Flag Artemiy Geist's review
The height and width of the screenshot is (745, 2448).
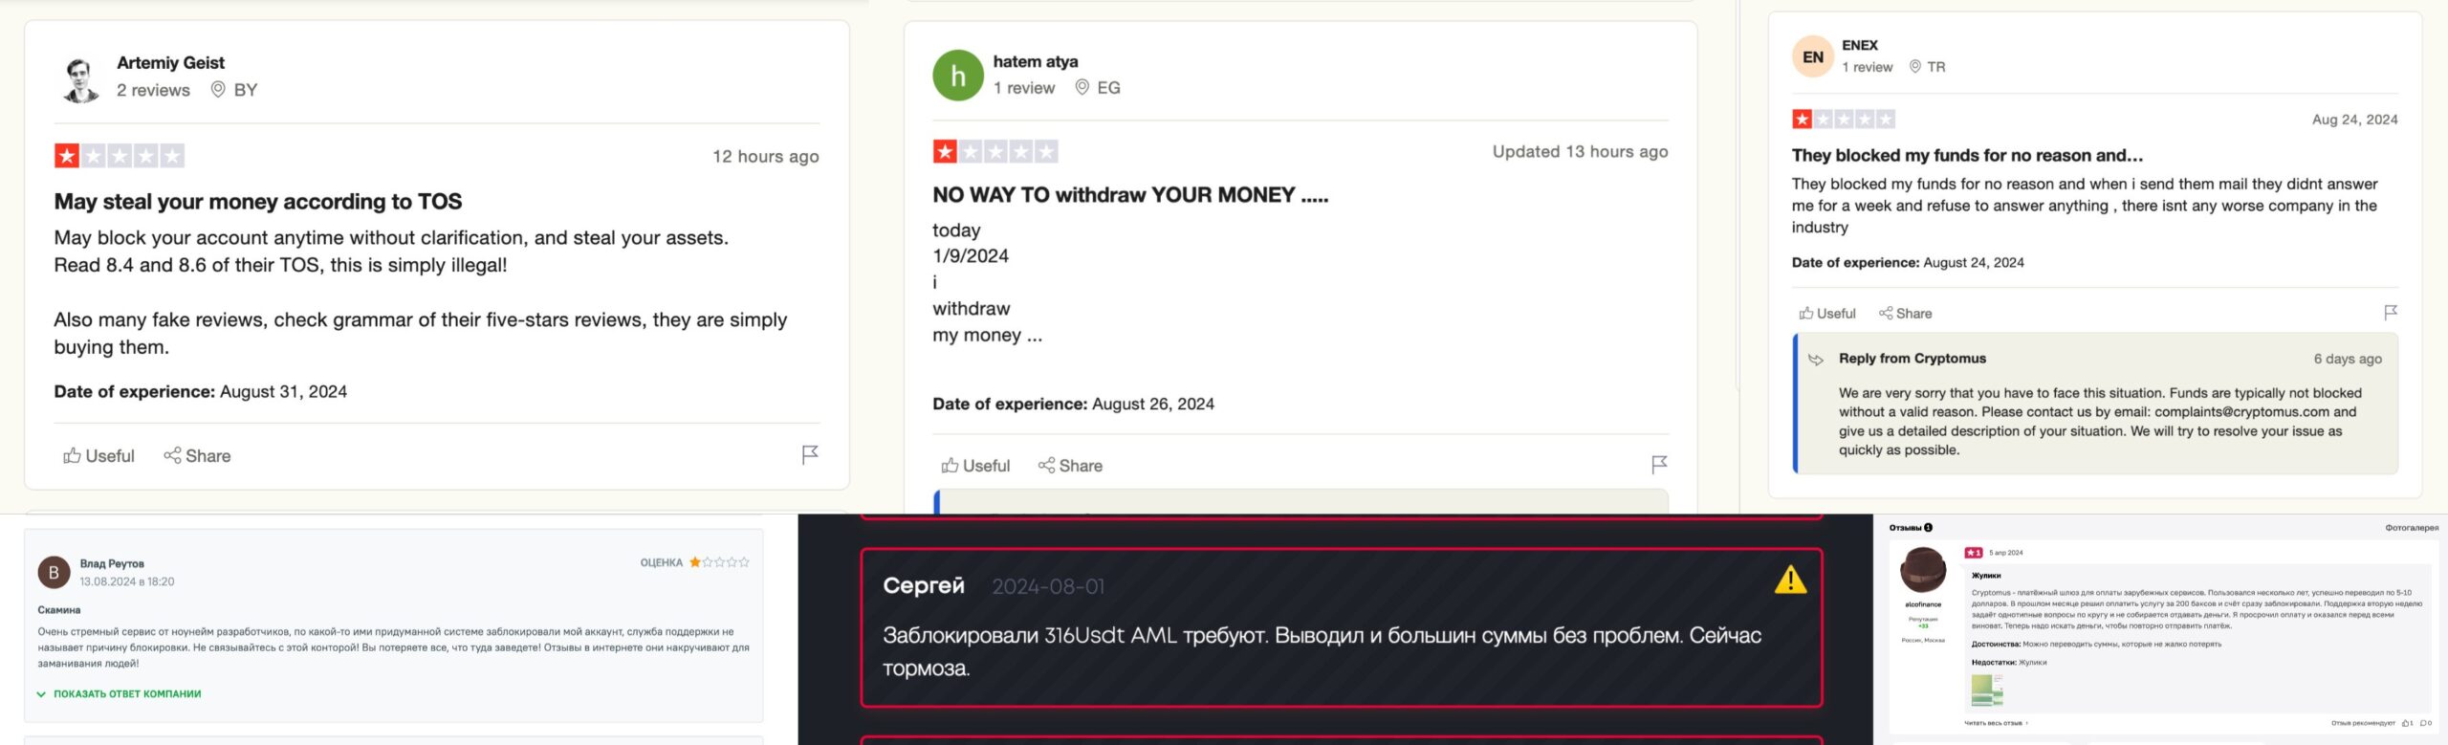(810, 454)
